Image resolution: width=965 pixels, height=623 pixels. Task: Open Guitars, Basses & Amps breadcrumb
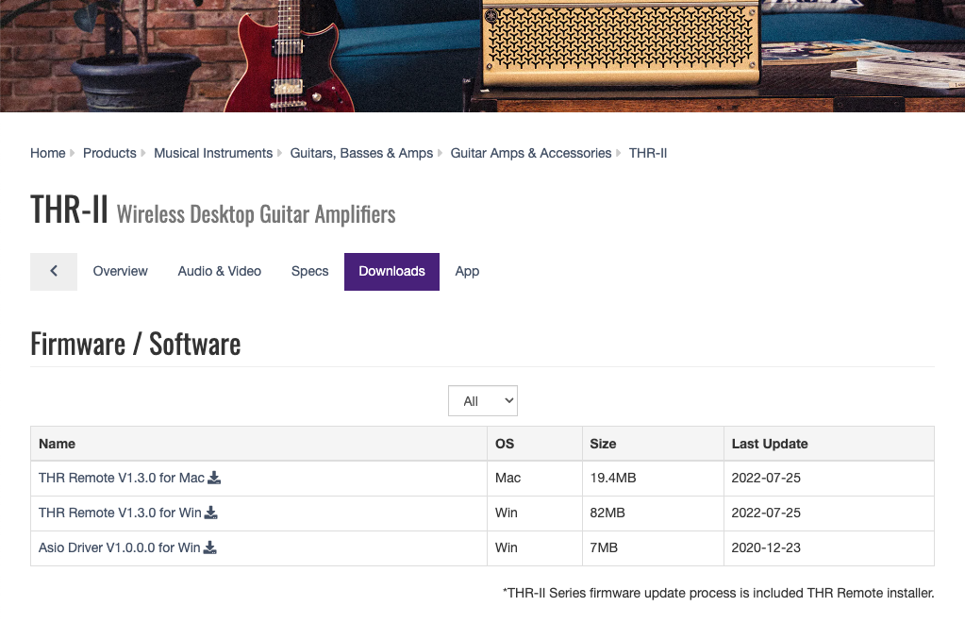[361, 152]
